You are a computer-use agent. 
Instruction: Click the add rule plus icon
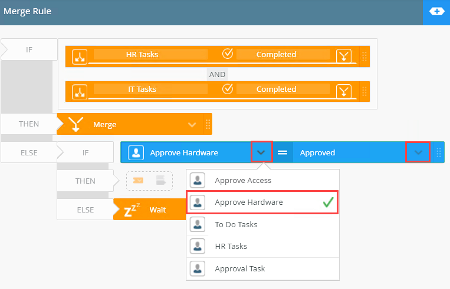(436, 12)
